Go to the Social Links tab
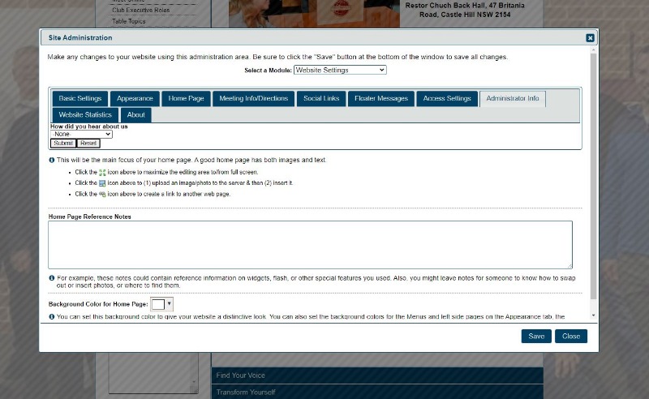Image resolution: width=649 pixels, height=399 pixels. tap(321, 98)
